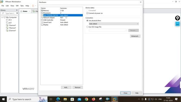Click the Task View taskbar icon
Screen dimensions: 181x102
click(x=51, y=99)
